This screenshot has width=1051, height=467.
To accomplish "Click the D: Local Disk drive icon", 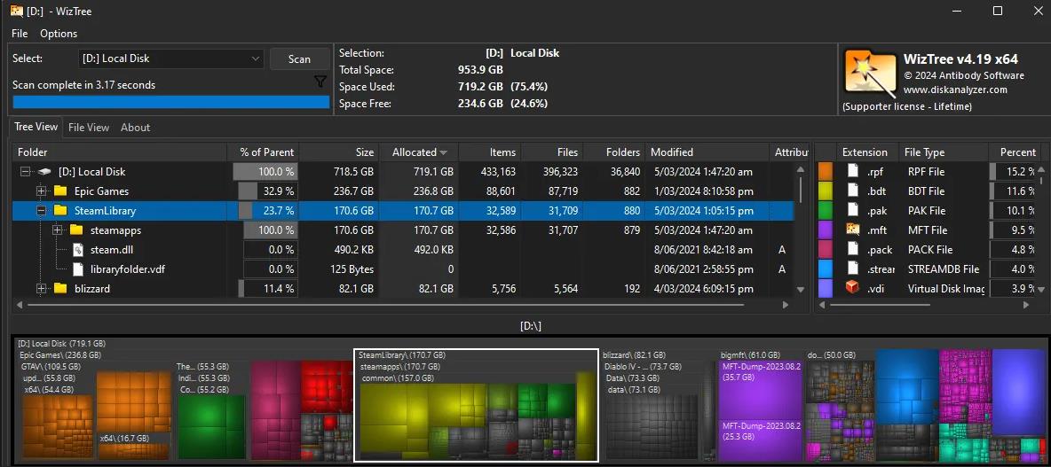I will (45, 172).
